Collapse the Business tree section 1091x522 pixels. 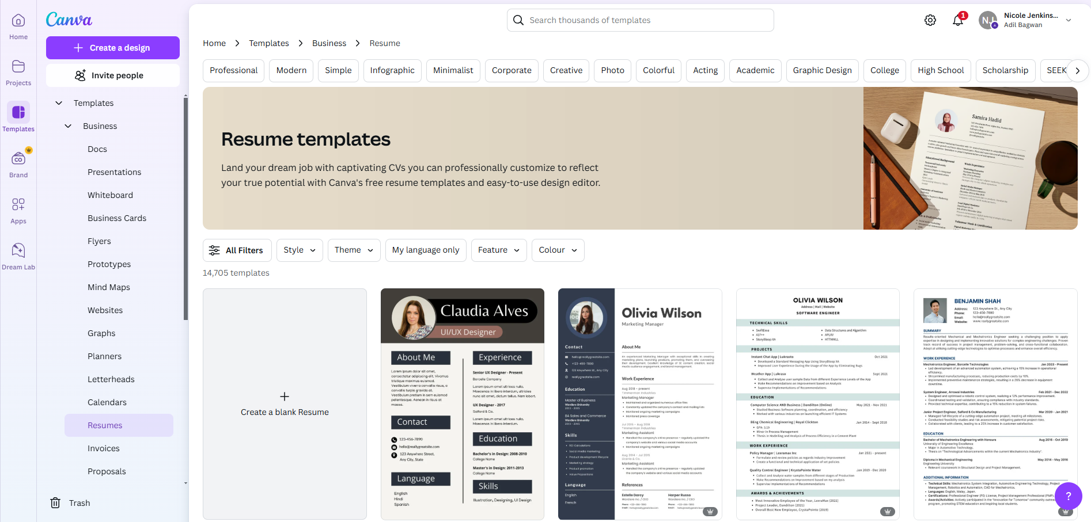(68, 126)
